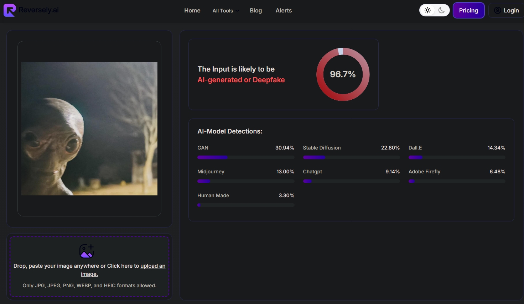Click the Midjourney label

pyautogui.click(x=211, y=172)
